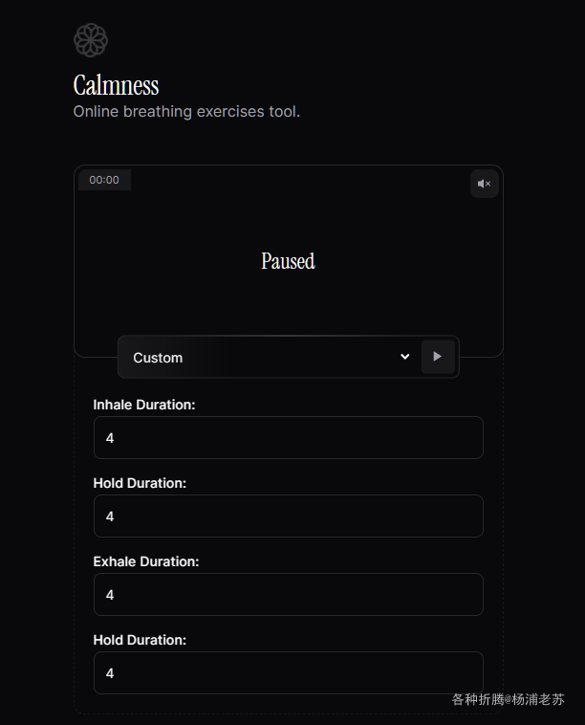585x725 pixels.
Task: Focus the Exhale Duration input field
Action: point(288,594)
